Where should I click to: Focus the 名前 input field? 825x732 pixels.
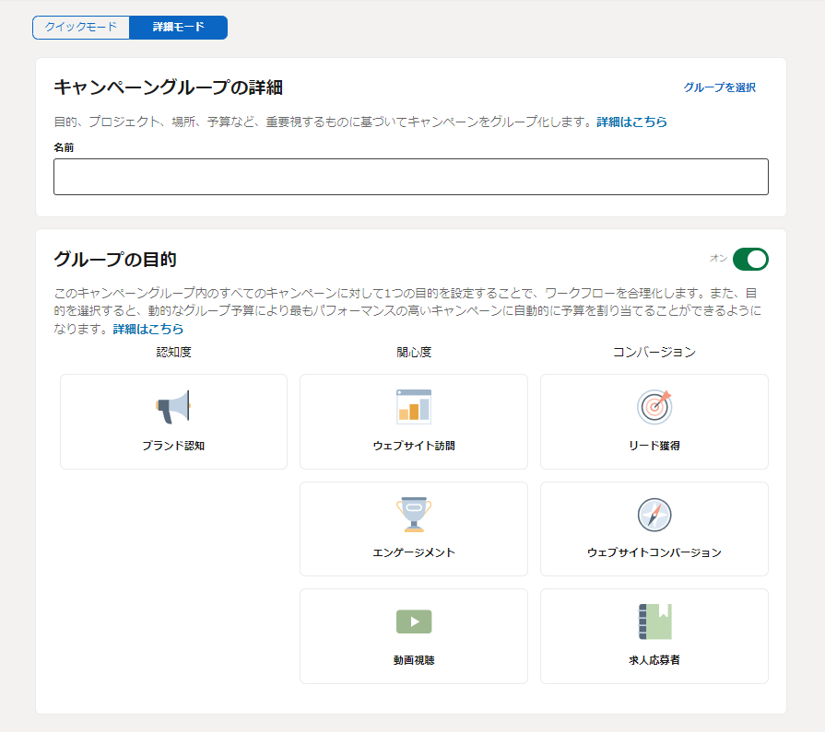411,177
